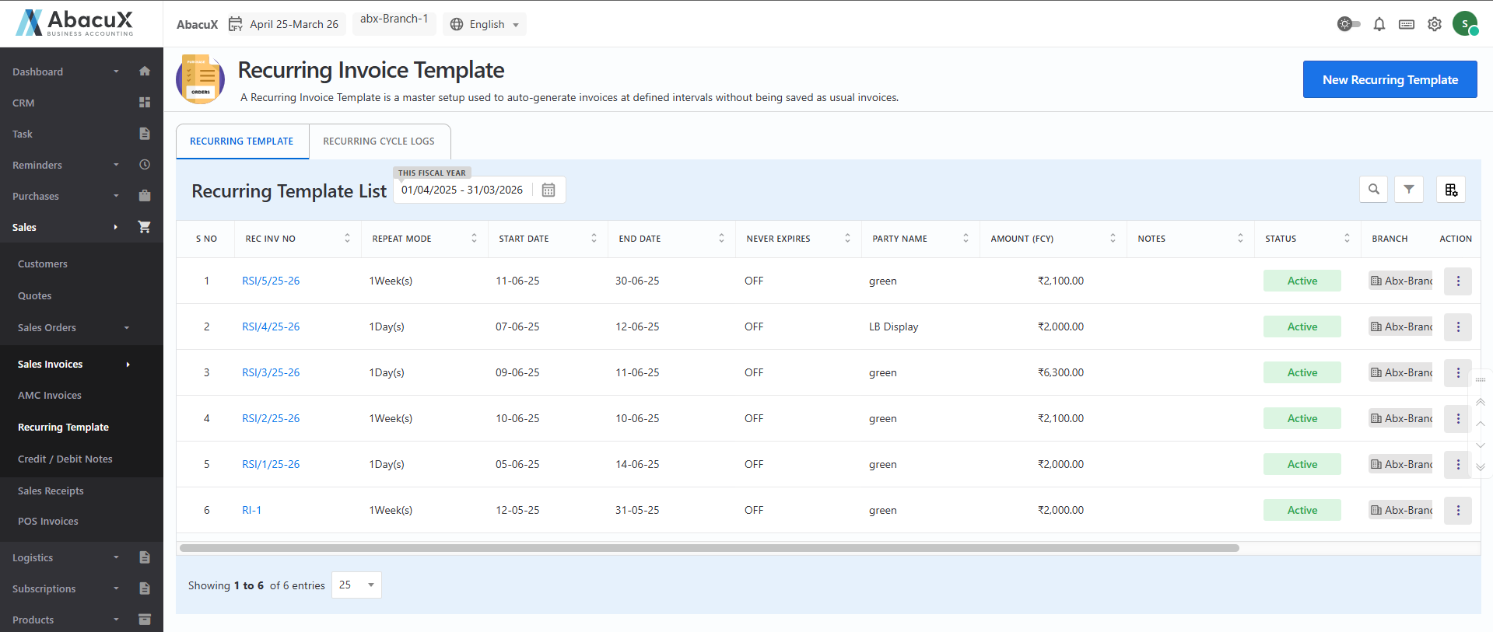Viewport: 1493px width, 632px height.
Task: Click the search icon in template list
Action: pyautogui.click(x=1373, y=190)
